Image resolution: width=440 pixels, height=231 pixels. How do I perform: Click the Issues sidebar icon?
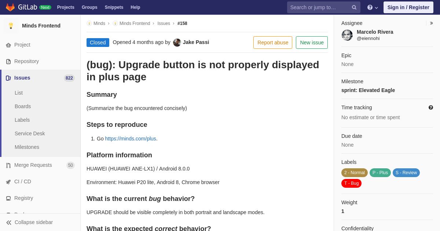pyautogui.click(x=8, y=78)
